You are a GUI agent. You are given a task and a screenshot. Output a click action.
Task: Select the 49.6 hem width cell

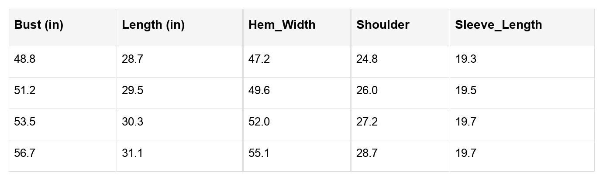[259, 91]
